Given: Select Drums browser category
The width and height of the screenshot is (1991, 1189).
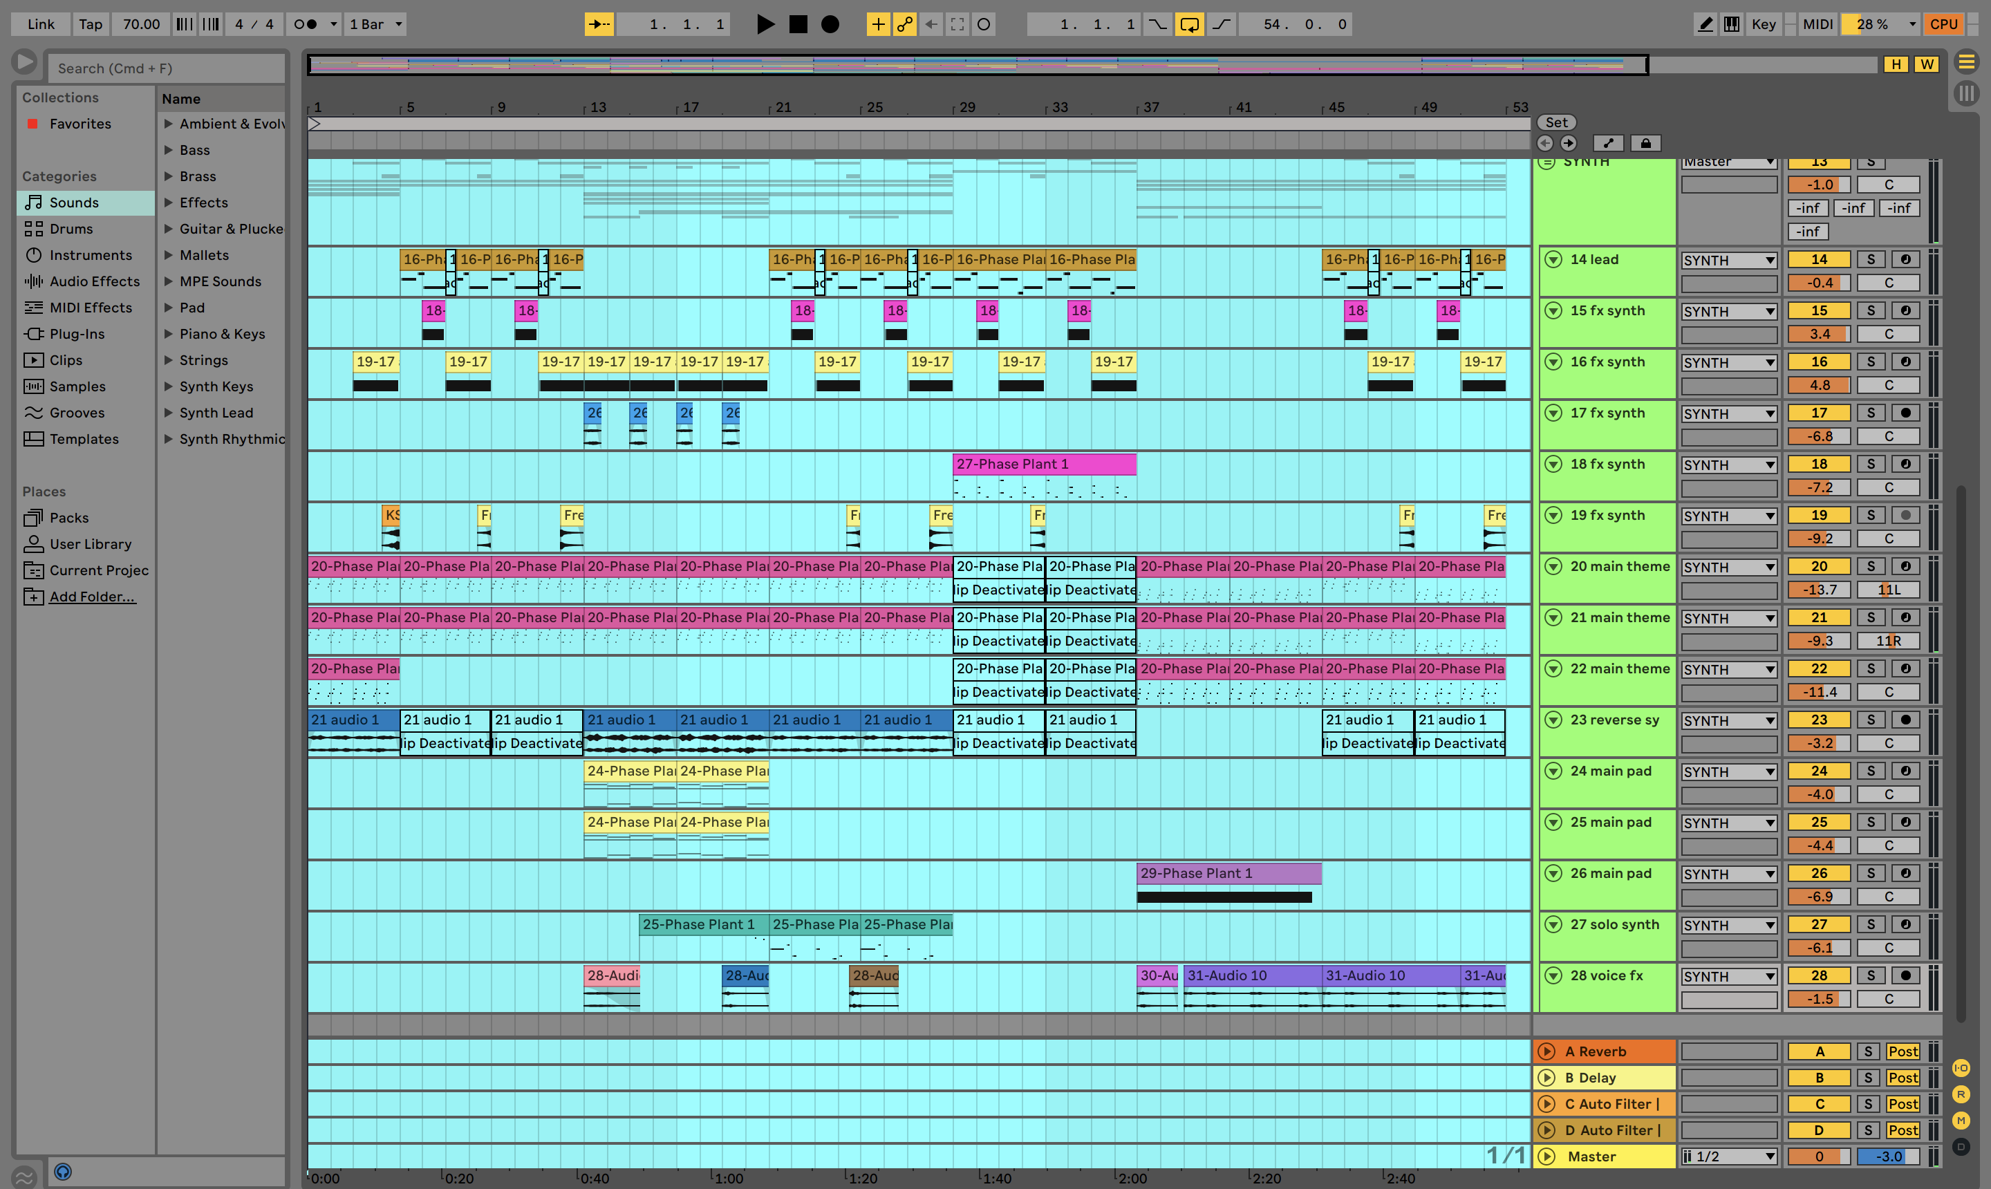Looking at the screenshot, I should (x=85, y=229).
